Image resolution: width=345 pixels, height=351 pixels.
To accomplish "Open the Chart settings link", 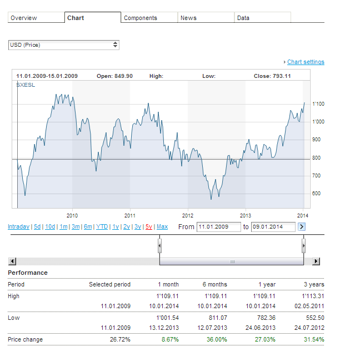I will 306,62.
